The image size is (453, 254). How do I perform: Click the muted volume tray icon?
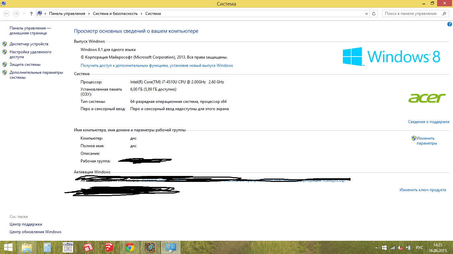coord(400,248)
